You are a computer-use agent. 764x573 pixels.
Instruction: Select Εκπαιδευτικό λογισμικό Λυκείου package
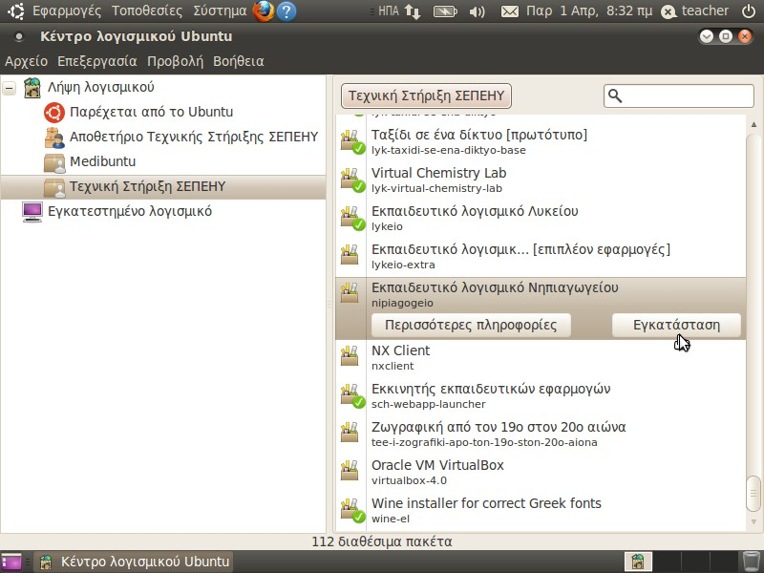541,218
